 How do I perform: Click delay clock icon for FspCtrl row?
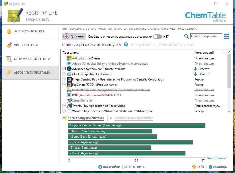64,84
